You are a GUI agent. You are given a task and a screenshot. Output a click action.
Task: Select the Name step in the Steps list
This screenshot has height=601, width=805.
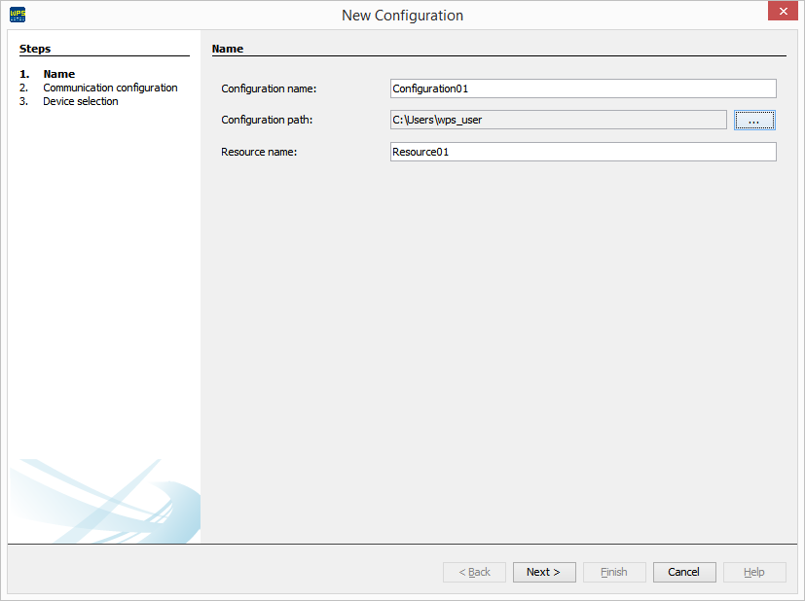coord(58,73)
